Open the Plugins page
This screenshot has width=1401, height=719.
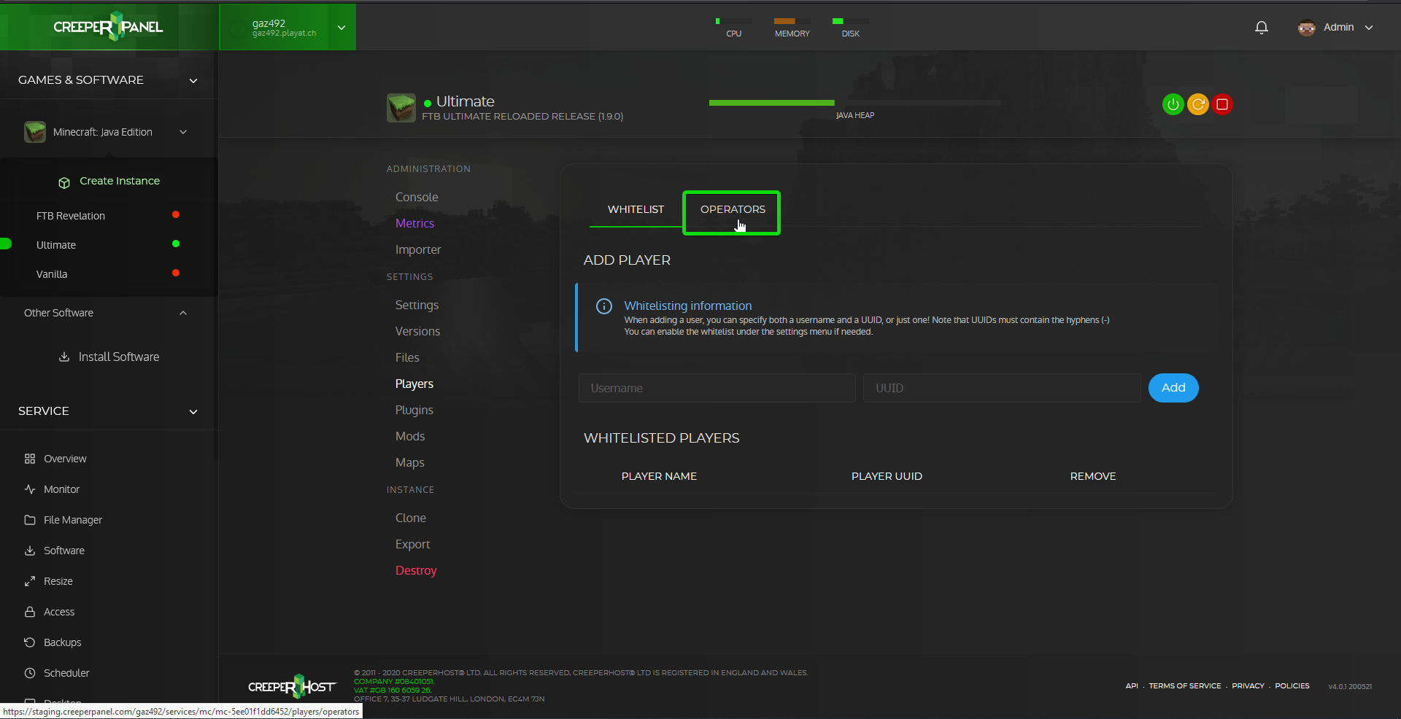tap(414, 410)
